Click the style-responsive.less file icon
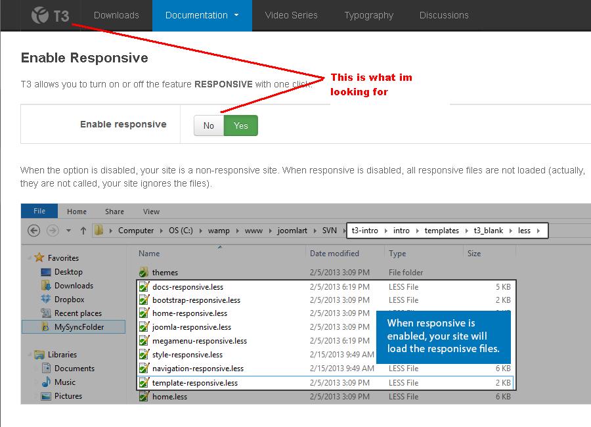Screen dimensions: 591x427 tap(144, 355)
